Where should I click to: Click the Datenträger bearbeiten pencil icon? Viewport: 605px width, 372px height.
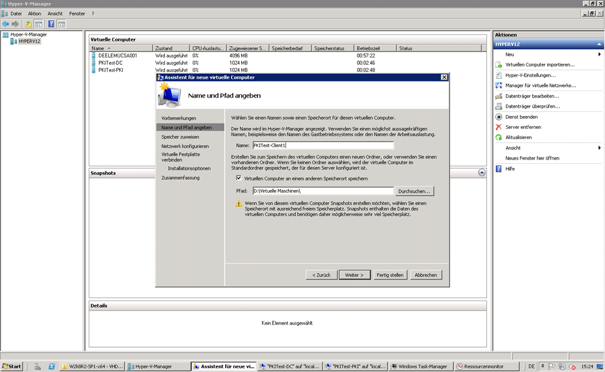pos(499,96)
